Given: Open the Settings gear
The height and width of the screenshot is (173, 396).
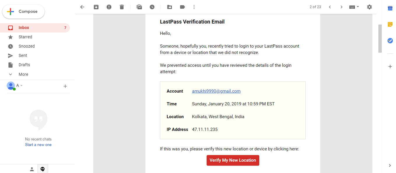Looking at the screenshot, I should tap(369, 7).
